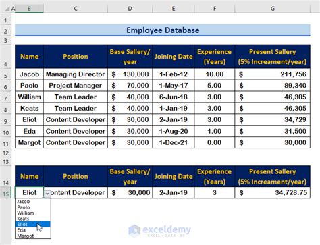Select column C header
Viewport: 320px width, 245px height.
[x=76, y=9]
